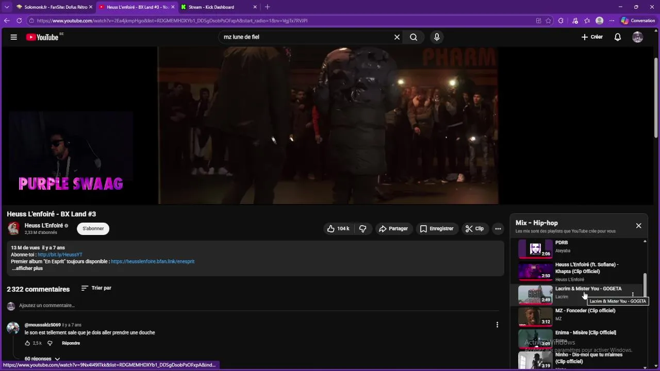This screenshot has width=660, height=371.
Task: Close the Solomonk.fr tab
Action: click(90, 7)
